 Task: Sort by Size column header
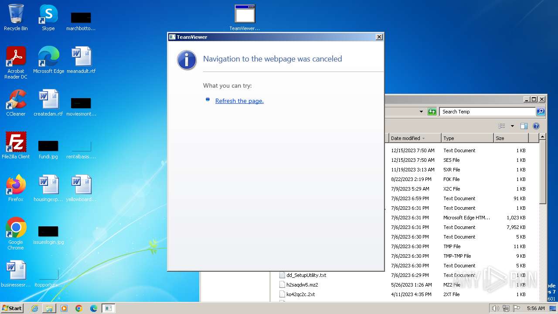[x=510, y=138]
